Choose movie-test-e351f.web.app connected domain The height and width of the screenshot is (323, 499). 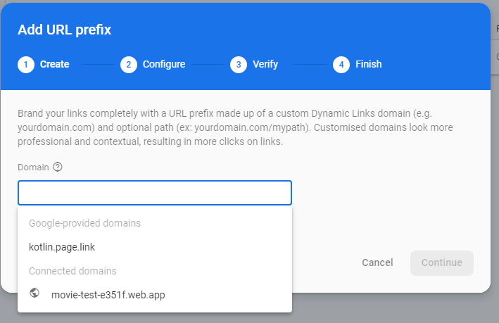[108, 294]
